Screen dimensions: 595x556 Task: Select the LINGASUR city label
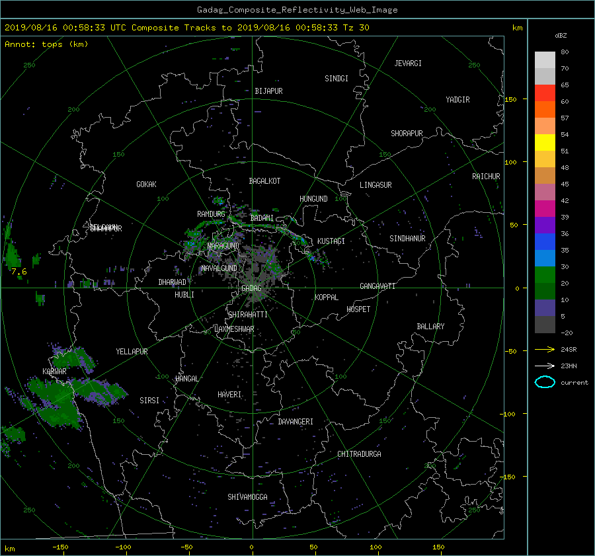376,185
